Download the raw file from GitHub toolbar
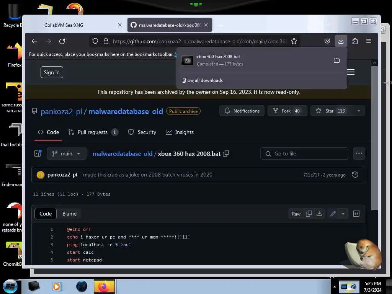The height and width of the screenshot is (294, 392). pyautogui.click(x=319, y=214)
